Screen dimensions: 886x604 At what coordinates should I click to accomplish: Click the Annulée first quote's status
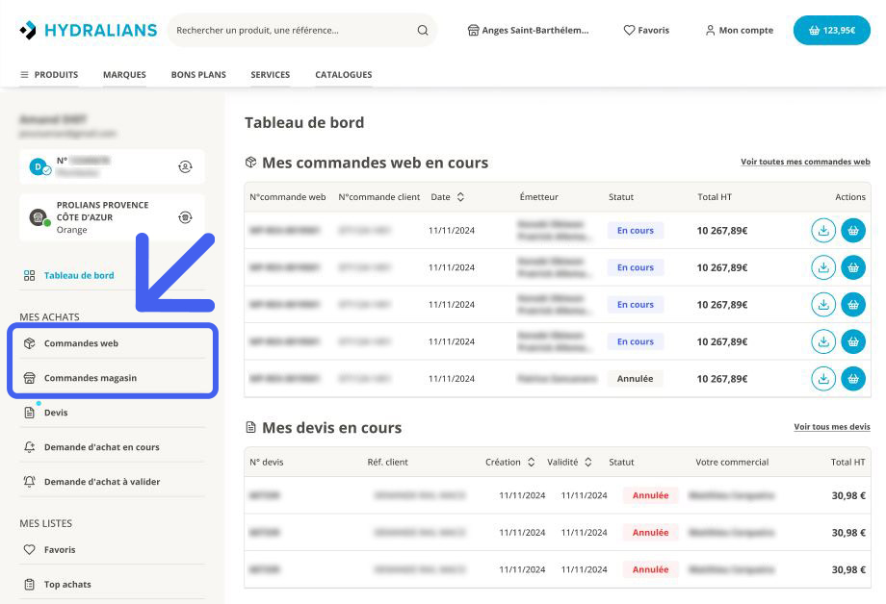coord(650,495)
